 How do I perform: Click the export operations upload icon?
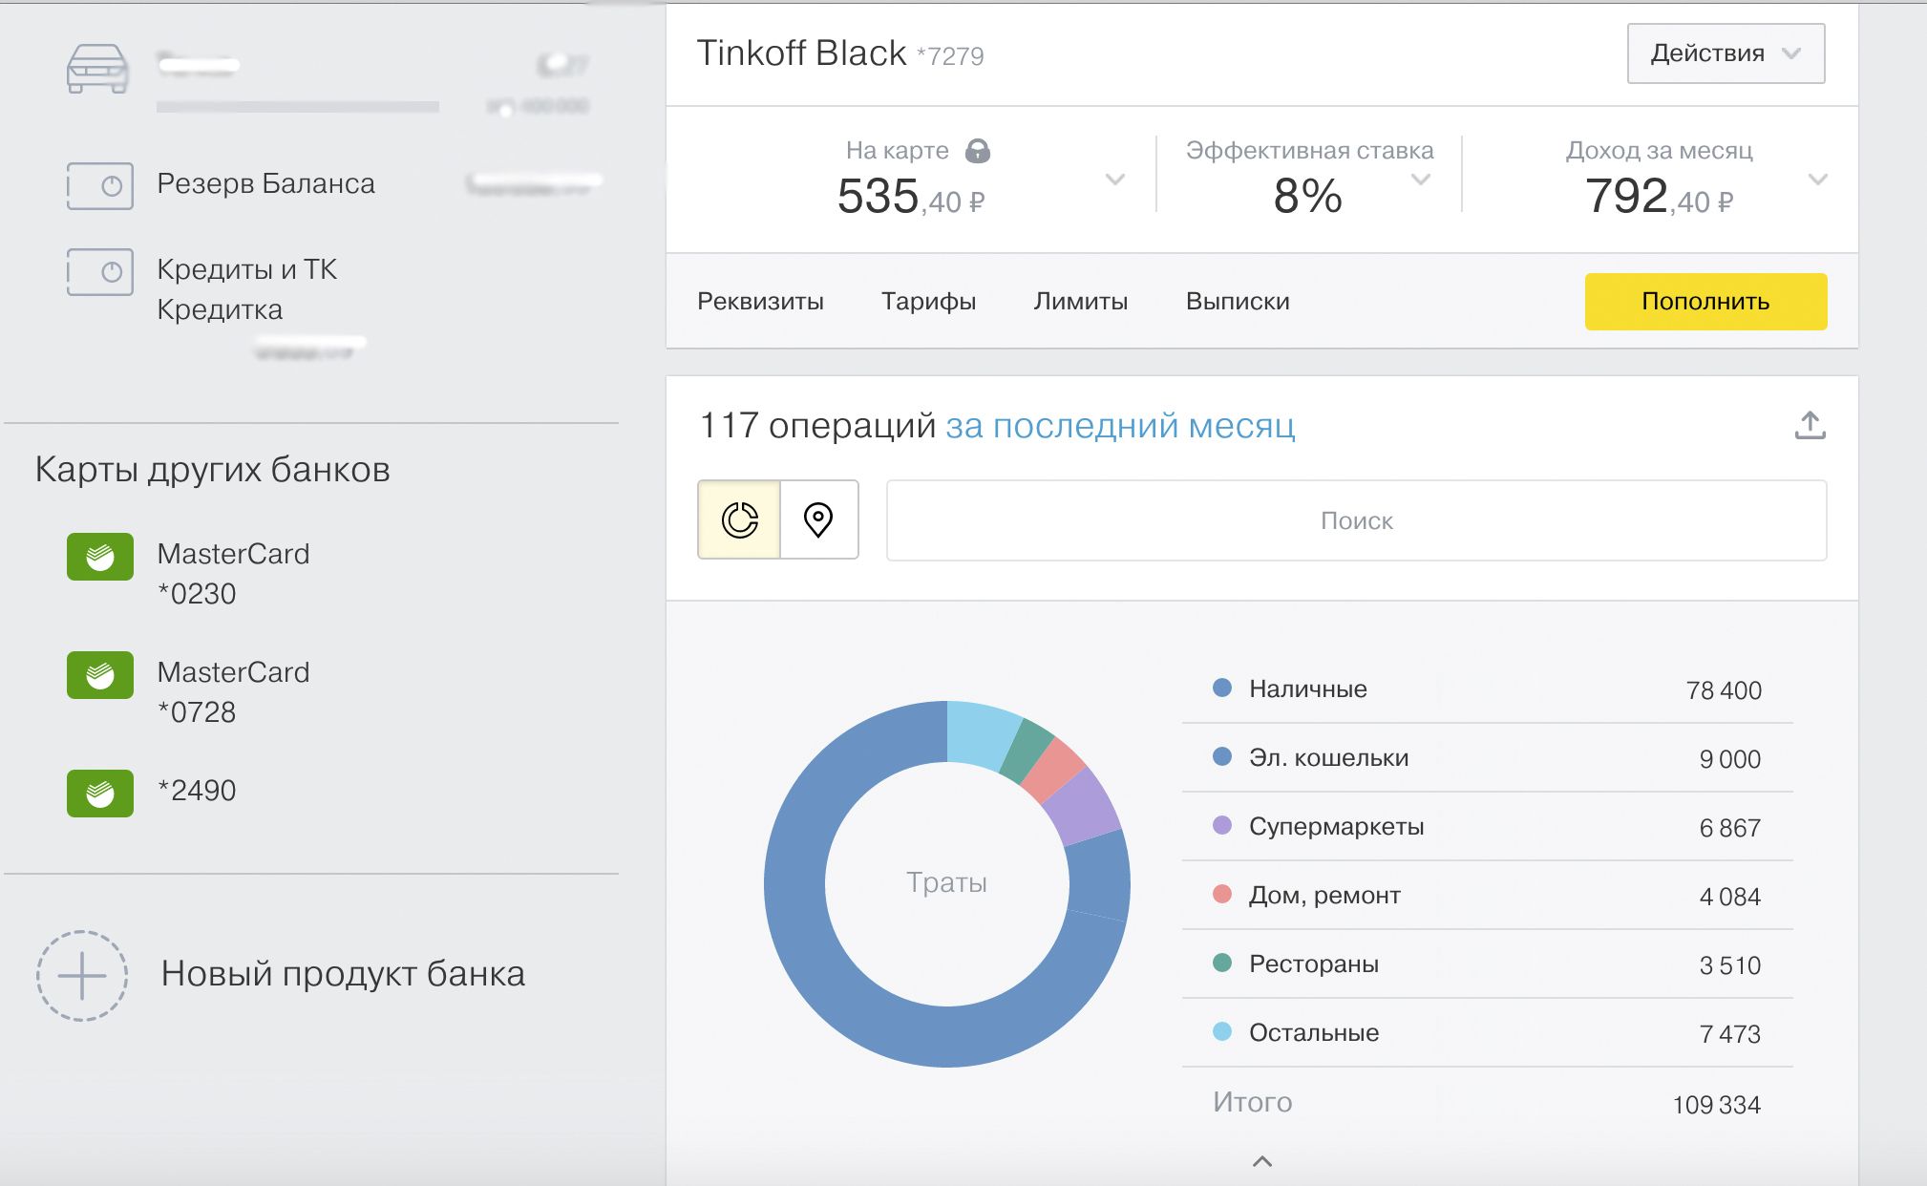[1810, 425]
